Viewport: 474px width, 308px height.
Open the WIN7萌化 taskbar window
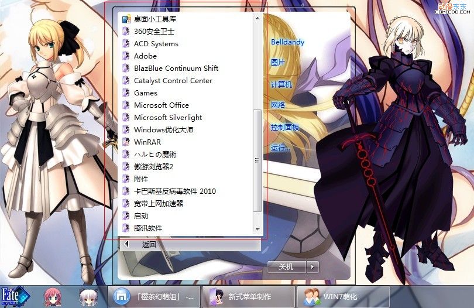click(x=343, y=297)
